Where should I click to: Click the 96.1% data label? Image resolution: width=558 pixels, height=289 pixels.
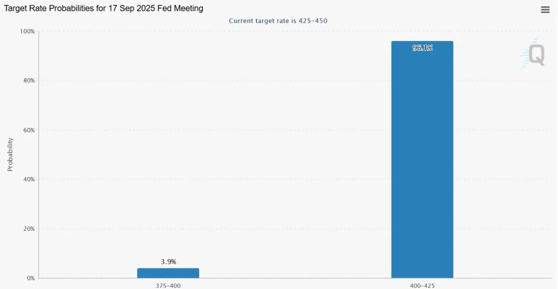click(x=422, y=48)
